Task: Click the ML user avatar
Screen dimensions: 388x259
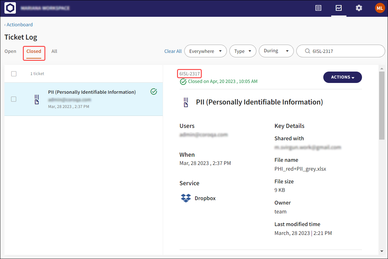Action: point(379,8)
